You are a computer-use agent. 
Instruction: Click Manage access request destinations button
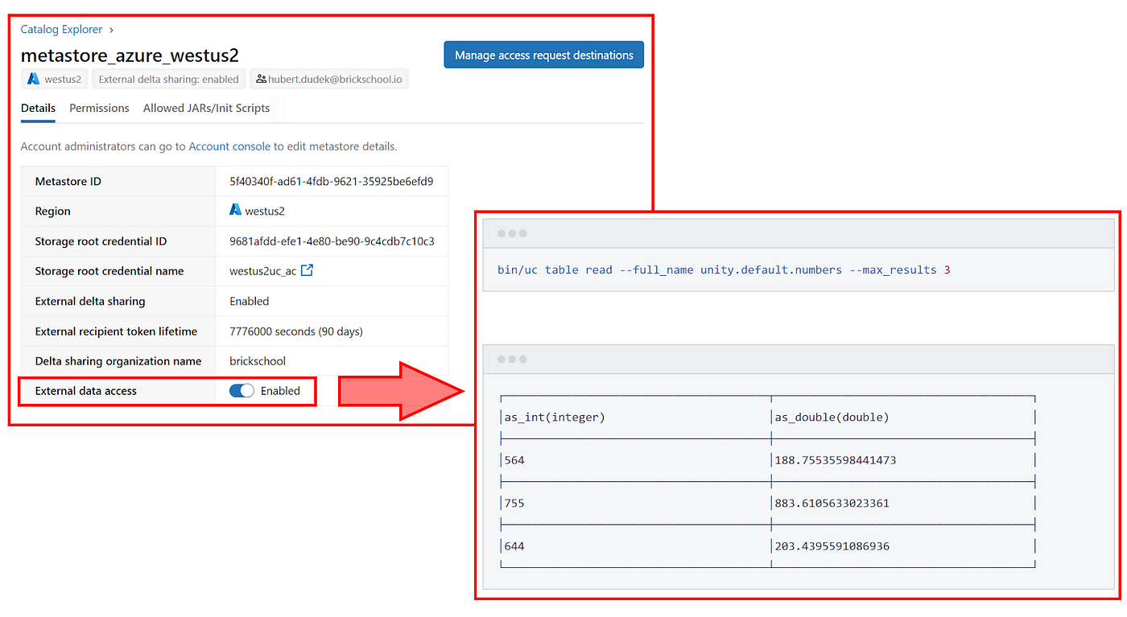pyautogui.click(x=543, y=55)
